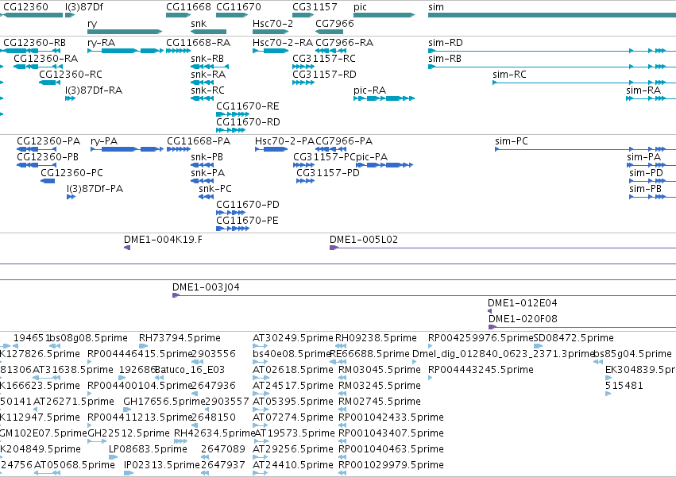
Task: Select protein CG7966-PA
Action: [344, 141]
